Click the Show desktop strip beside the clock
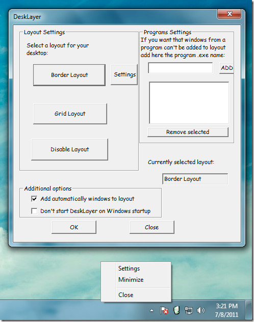This screenshot has height=322, width=254. tap(249, 310)
